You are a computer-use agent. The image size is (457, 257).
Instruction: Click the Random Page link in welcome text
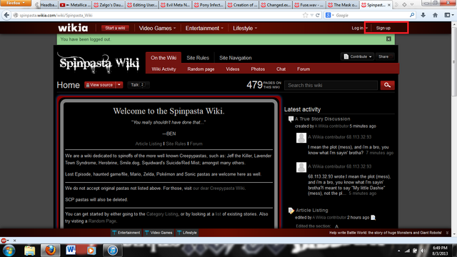[102, 221]
